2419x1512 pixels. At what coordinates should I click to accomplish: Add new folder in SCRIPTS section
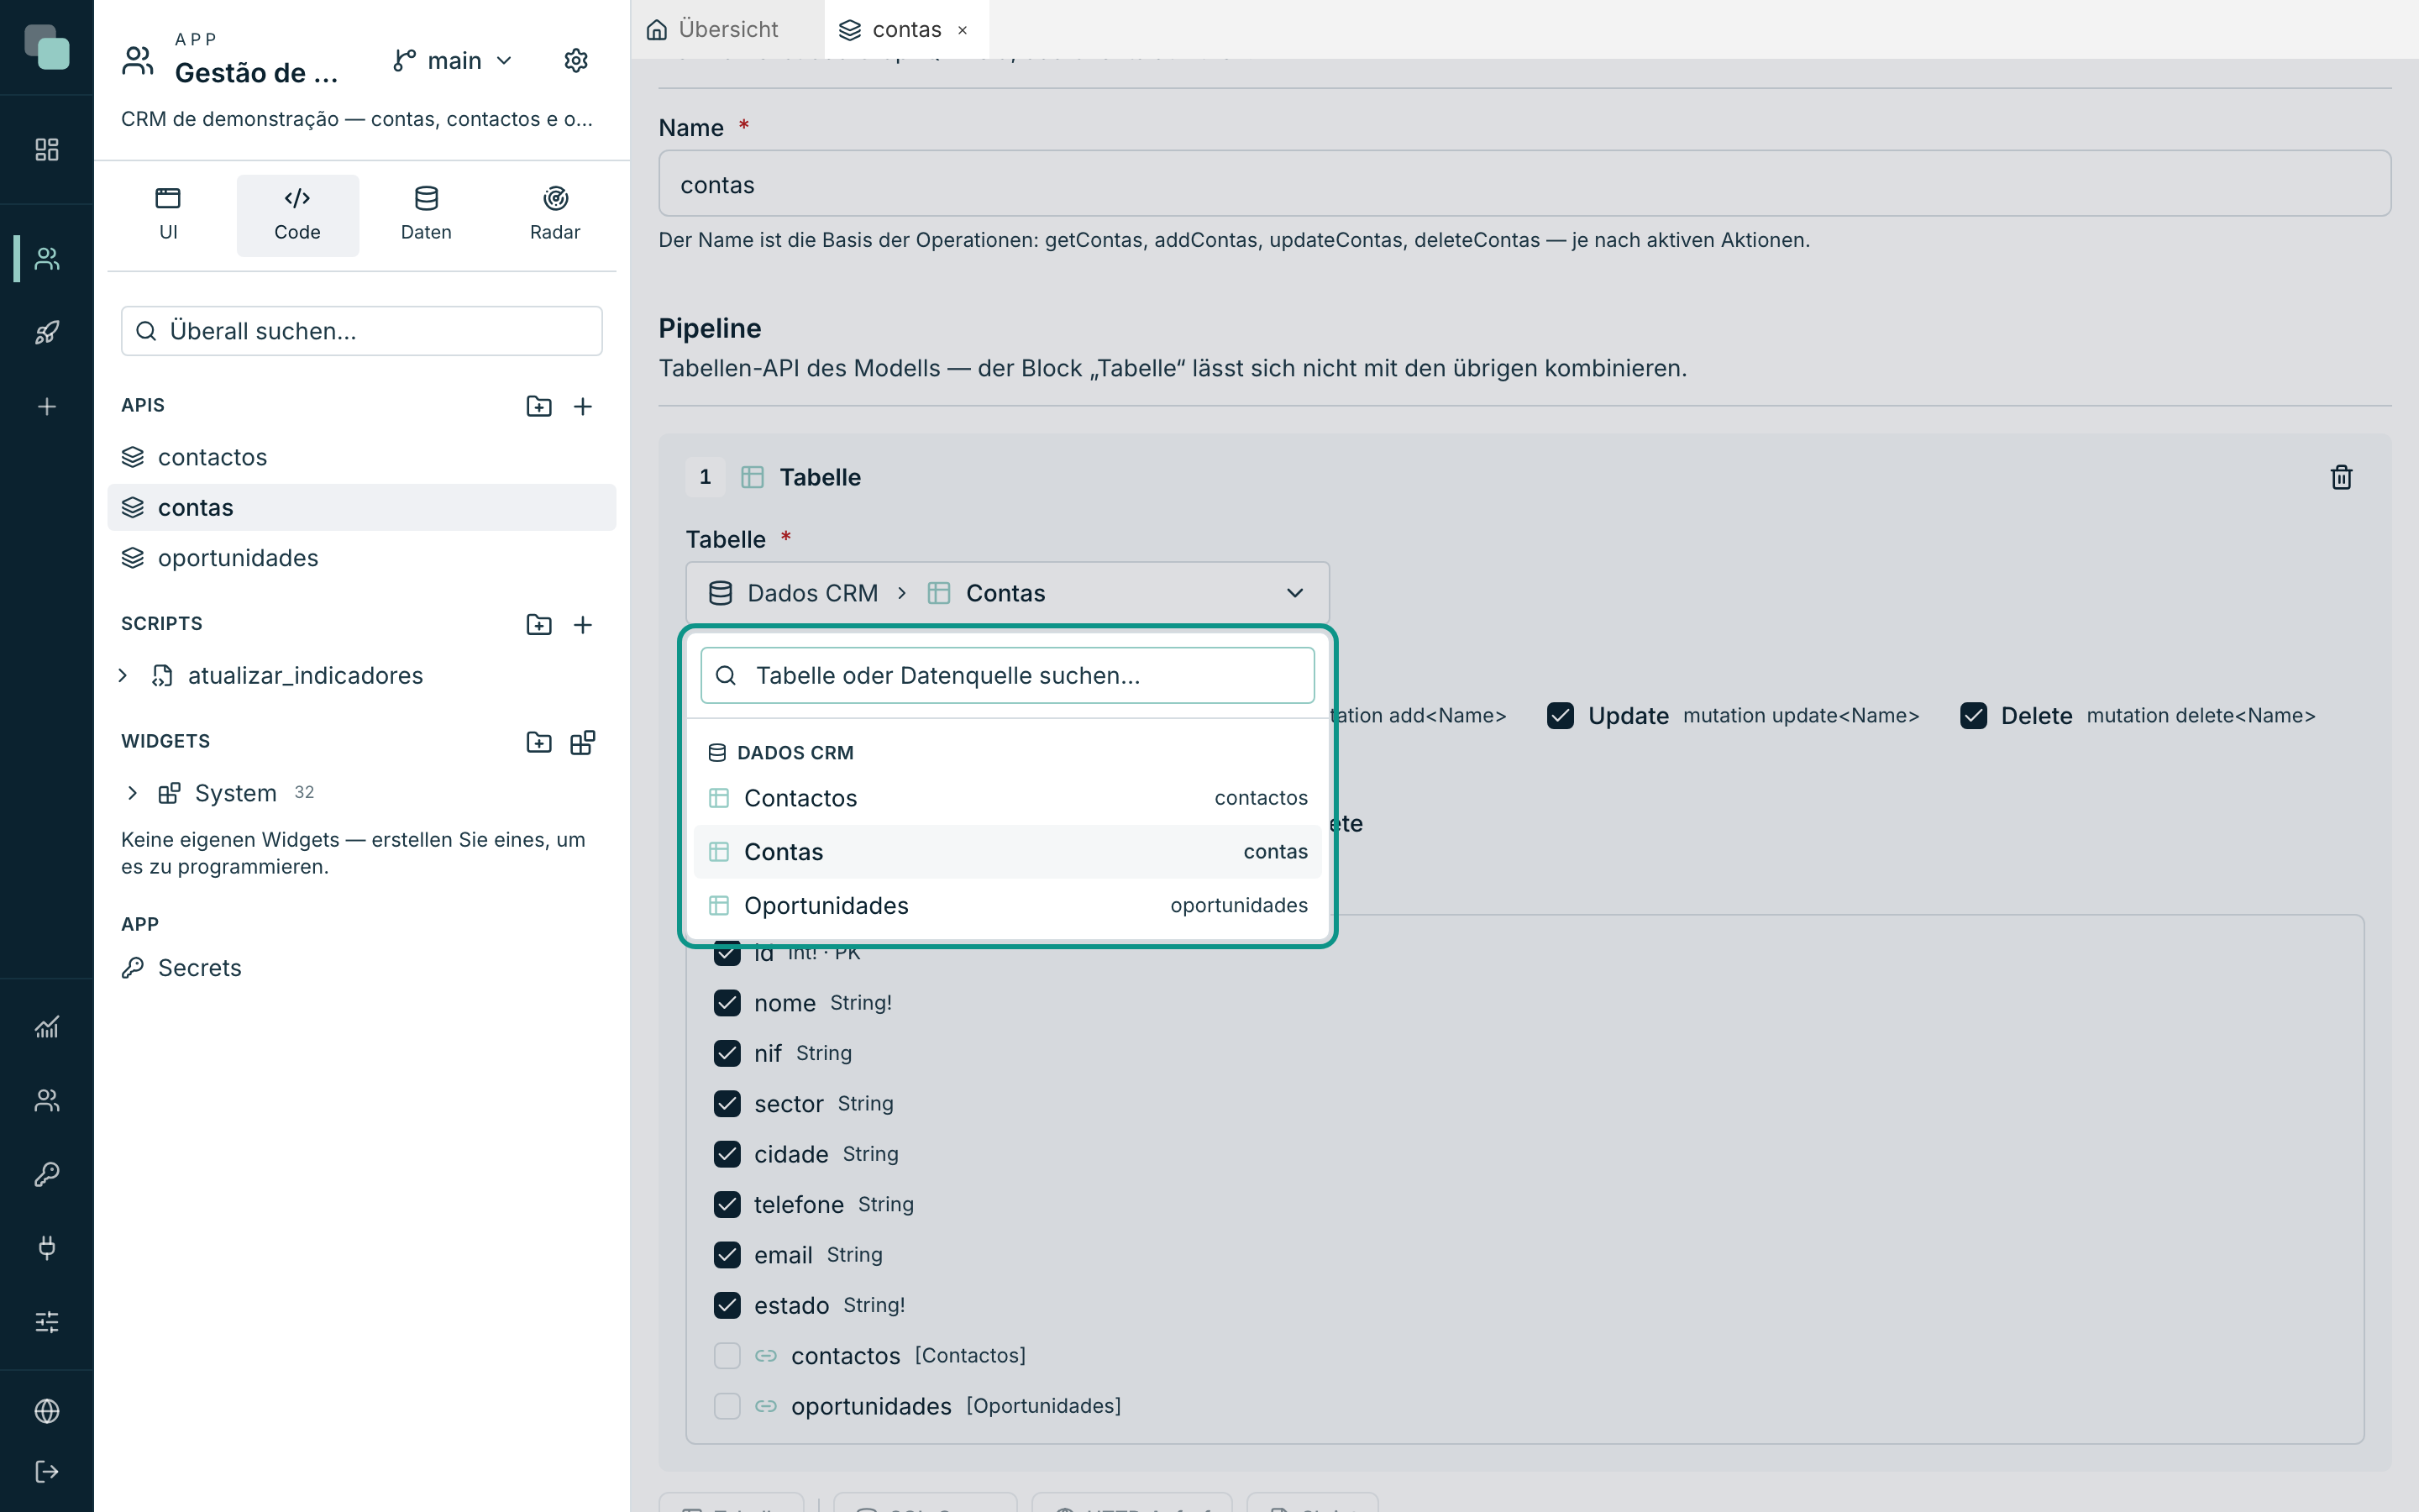pos(538,624)
